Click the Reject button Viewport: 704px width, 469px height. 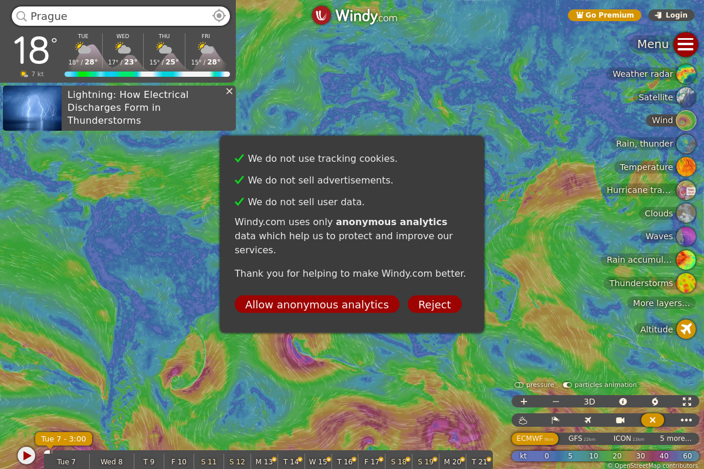click(435, 304)
